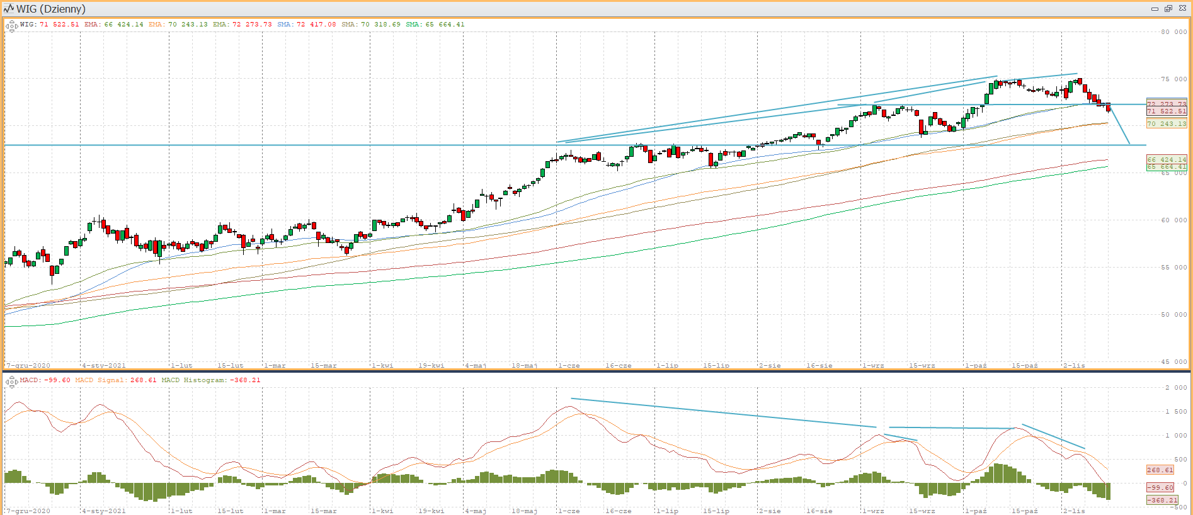Viewport: 1193px width, 515px height.
Task: Click the 1-cze date on price time axis
Action: 569,365
